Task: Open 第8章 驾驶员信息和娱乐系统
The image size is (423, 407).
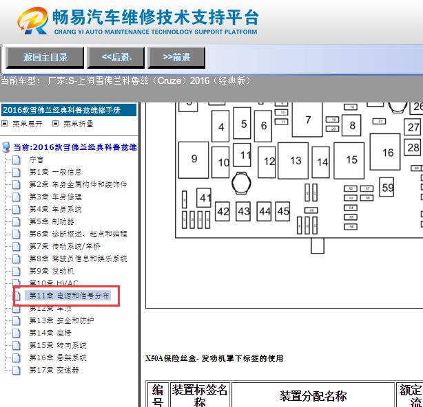Action: [x=78, y=258]
